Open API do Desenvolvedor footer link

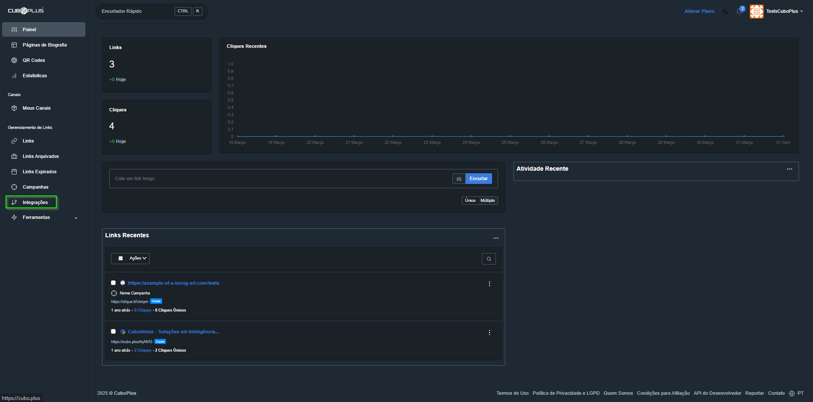[717, 393]
